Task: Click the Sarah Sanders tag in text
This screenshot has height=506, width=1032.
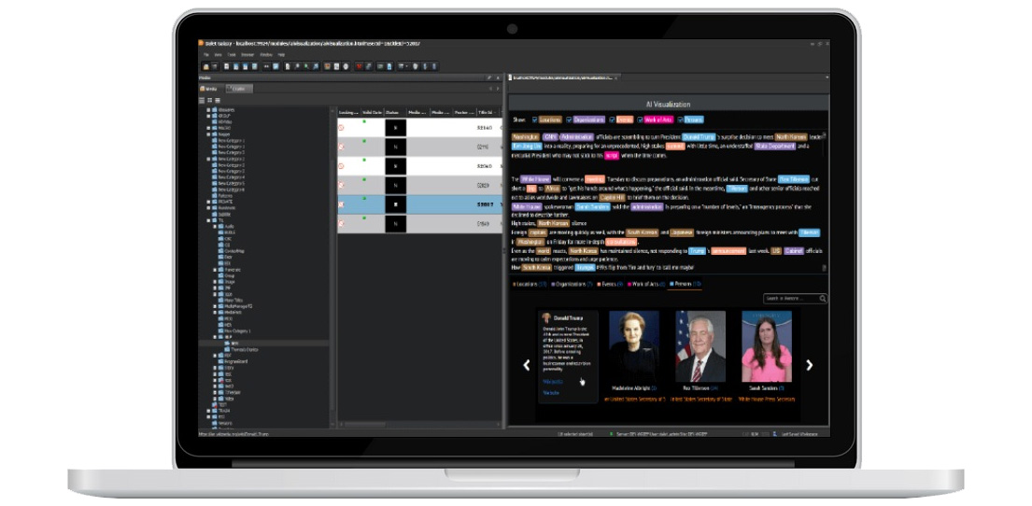Action: coord(592,206)
